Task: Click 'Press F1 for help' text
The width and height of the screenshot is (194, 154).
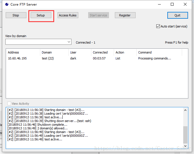Action: 176,42
